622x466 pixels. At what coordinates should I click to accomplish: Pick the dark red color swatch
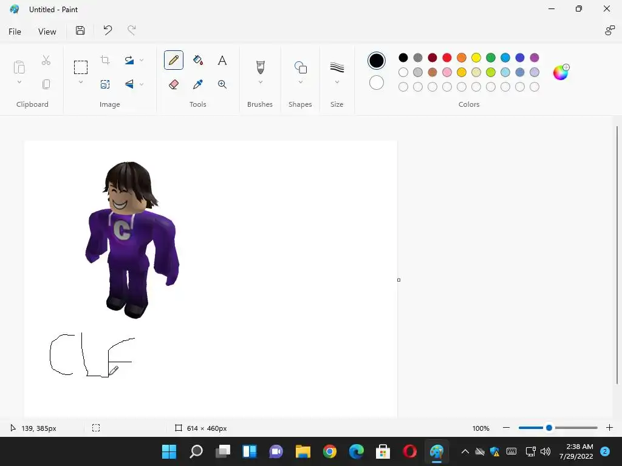pos(432,58)
